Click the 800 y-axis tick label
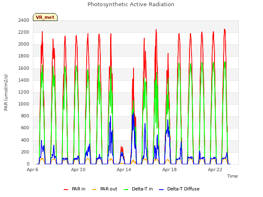The image size is (263, 197). [25, 116]
